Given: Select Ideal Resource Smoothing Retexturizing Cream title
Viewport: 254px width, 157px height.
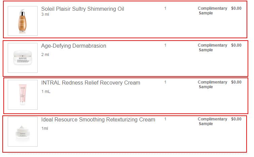Looking at the screenshot, I should 98,120.
